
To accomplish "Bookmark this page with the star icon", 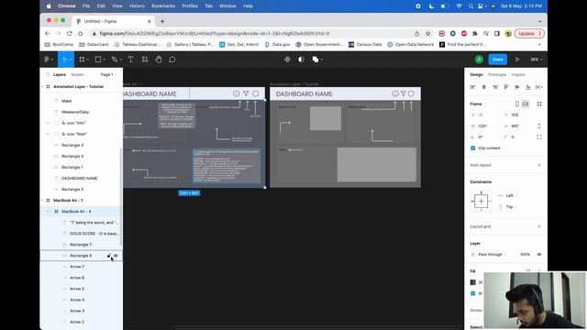I will 428,33.
